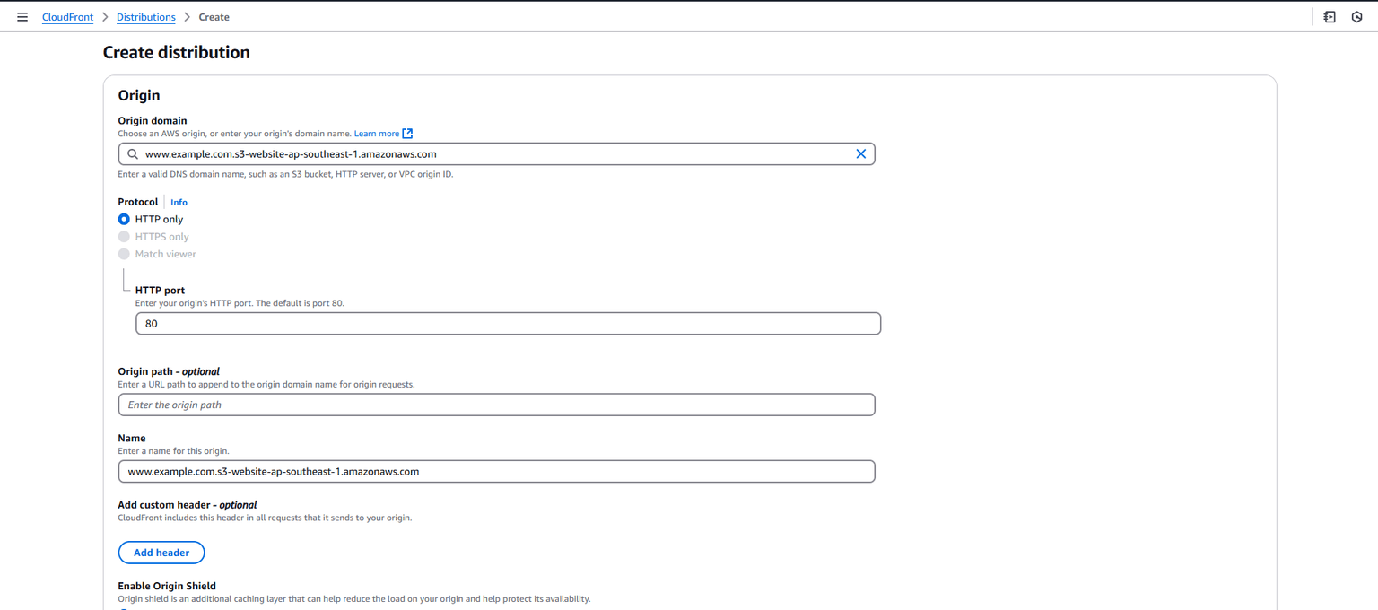Click the Create distribution page heading
This screenshot has height=610, width=1378.
click(176, 53)
